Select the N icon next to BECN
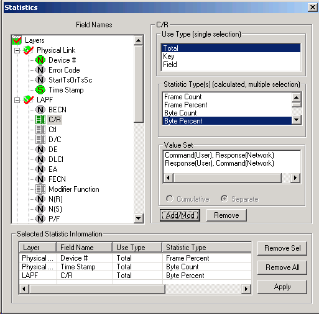319x314 pixels. [x=40, y=110]
